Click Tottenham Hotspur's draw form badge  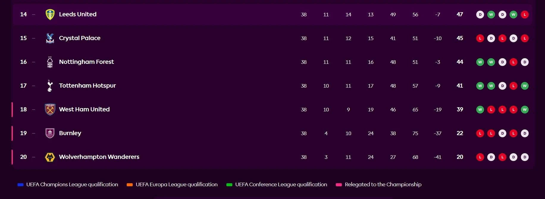tap(502, 86)
